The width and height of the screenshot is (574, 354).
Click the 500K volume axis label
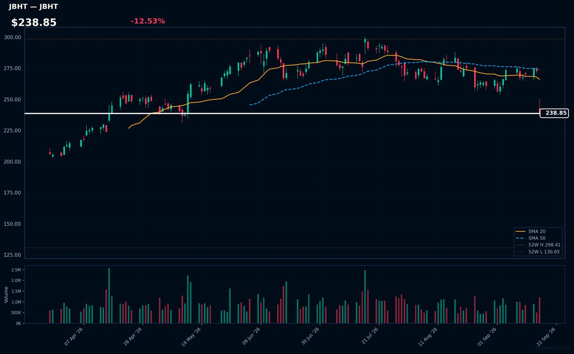16,312
